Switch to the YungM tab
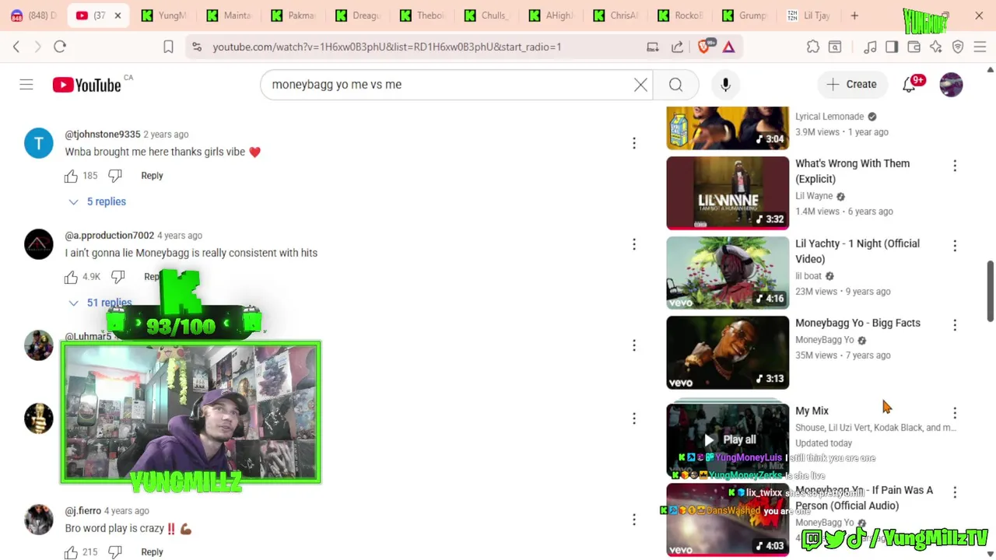Screen dimensions: 996x560 pyautogui.click(x=165, y=16)
